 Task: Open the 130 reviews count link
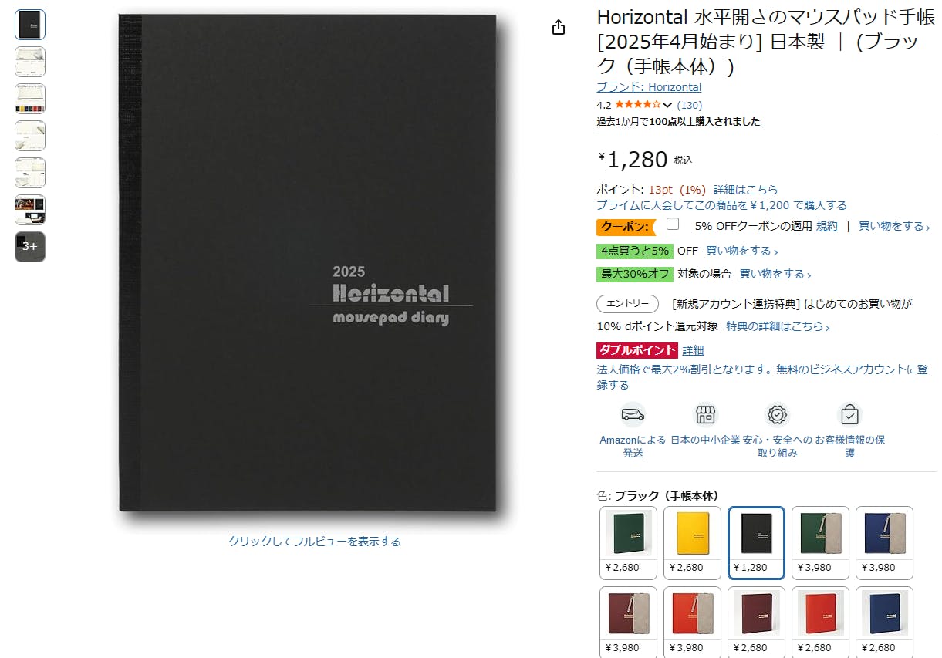[689, 105]
